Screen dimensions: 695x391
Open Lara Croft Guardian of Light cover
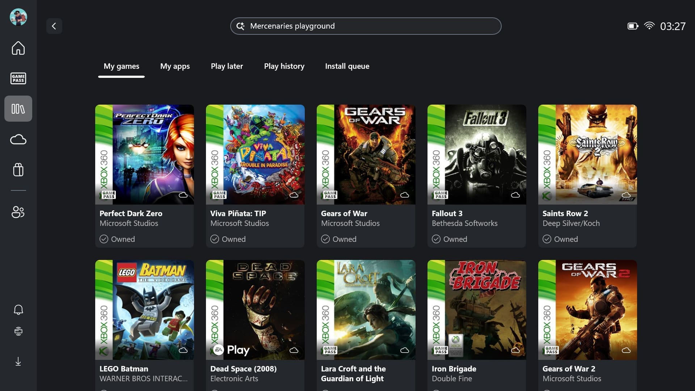[366, 310]
